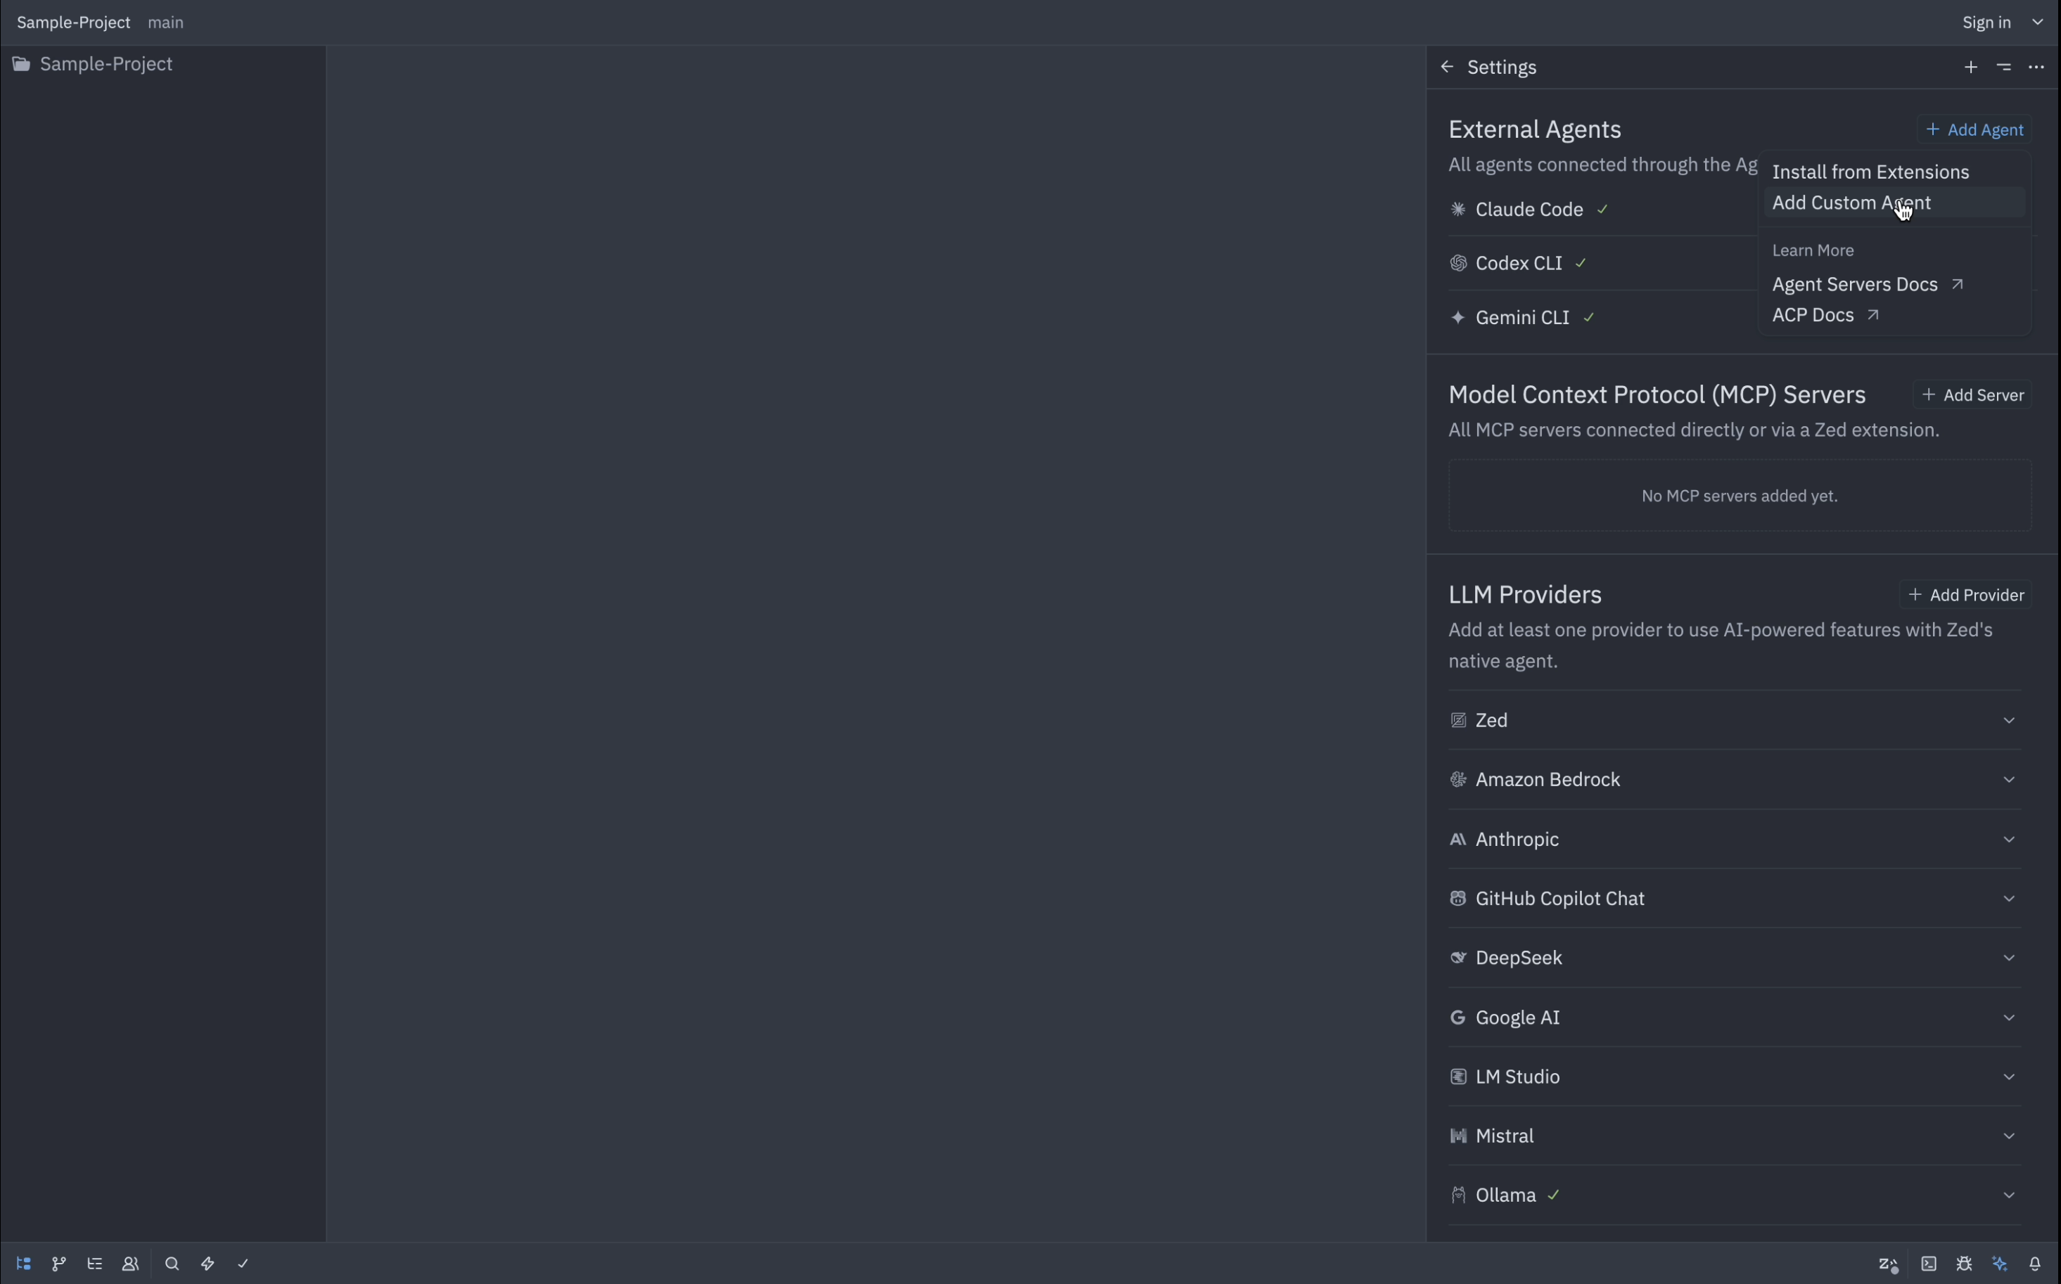Open the terminal panel icon

coord(1929,1264)
